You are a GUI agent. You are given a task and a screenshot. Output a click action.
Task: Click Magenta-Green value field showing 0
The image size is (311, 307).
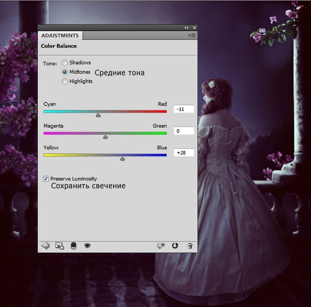[x=184, y=131]
